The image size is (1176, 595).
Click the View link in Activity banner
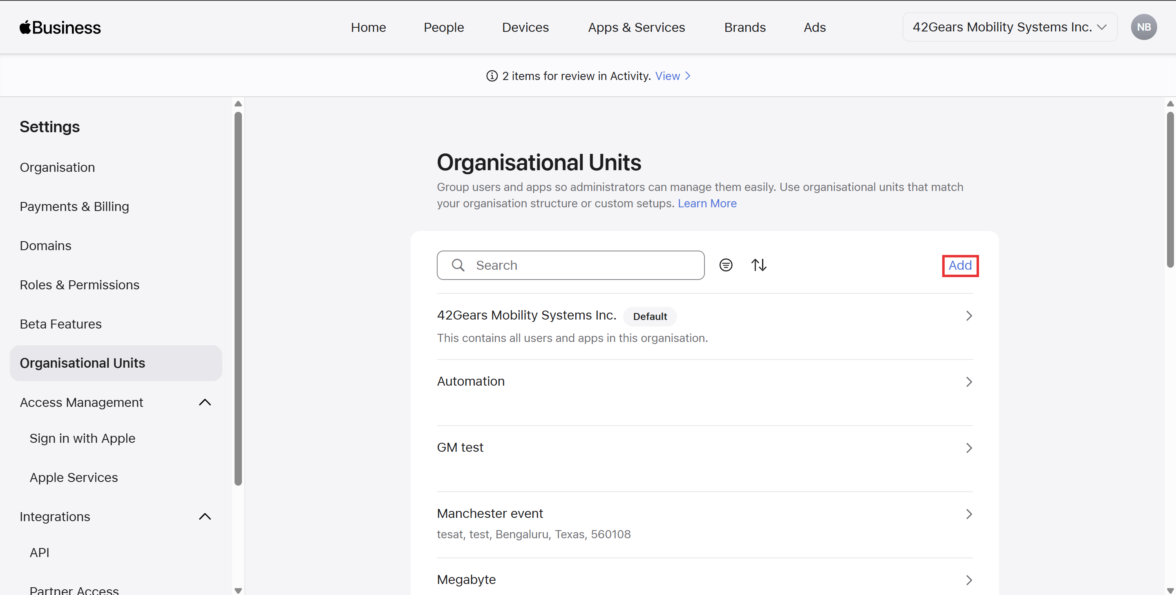[x=667, y=75]
